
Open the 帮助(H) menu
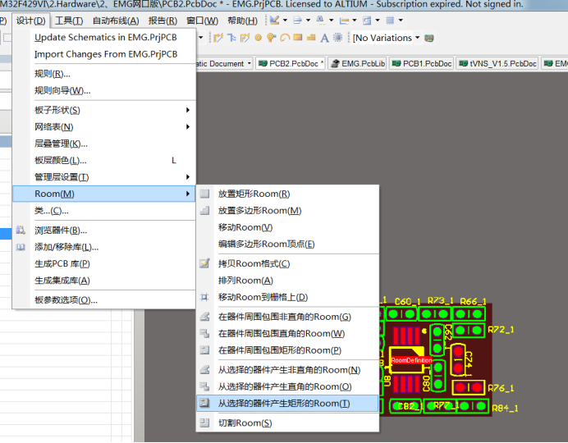point(242,21)
